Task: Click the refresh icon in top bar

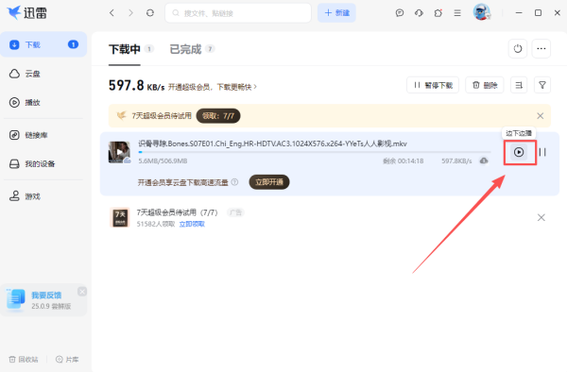Action: (x=150, y=13)
